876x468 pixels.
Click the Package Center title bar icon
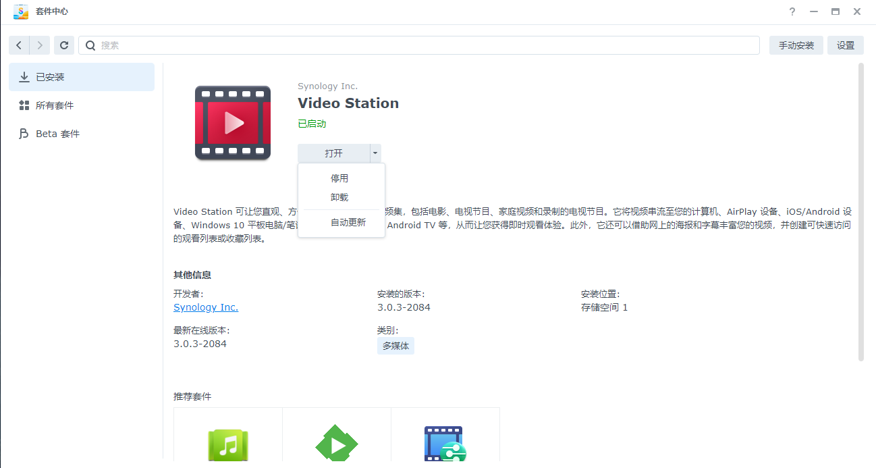pyautogui.click(x=21, y=11)
